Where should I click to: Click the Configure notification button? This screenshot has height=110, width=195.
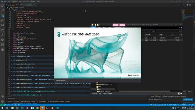tap(188, 100)
